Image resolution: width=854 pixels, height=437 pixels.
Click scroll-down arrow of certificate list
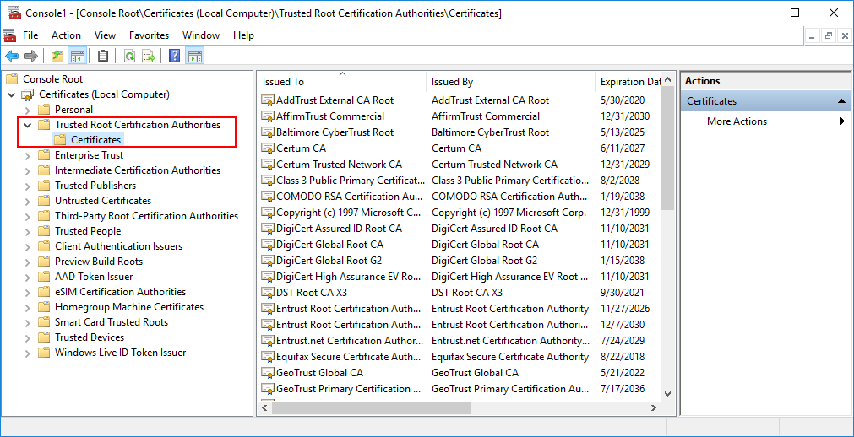coord(667,393)
